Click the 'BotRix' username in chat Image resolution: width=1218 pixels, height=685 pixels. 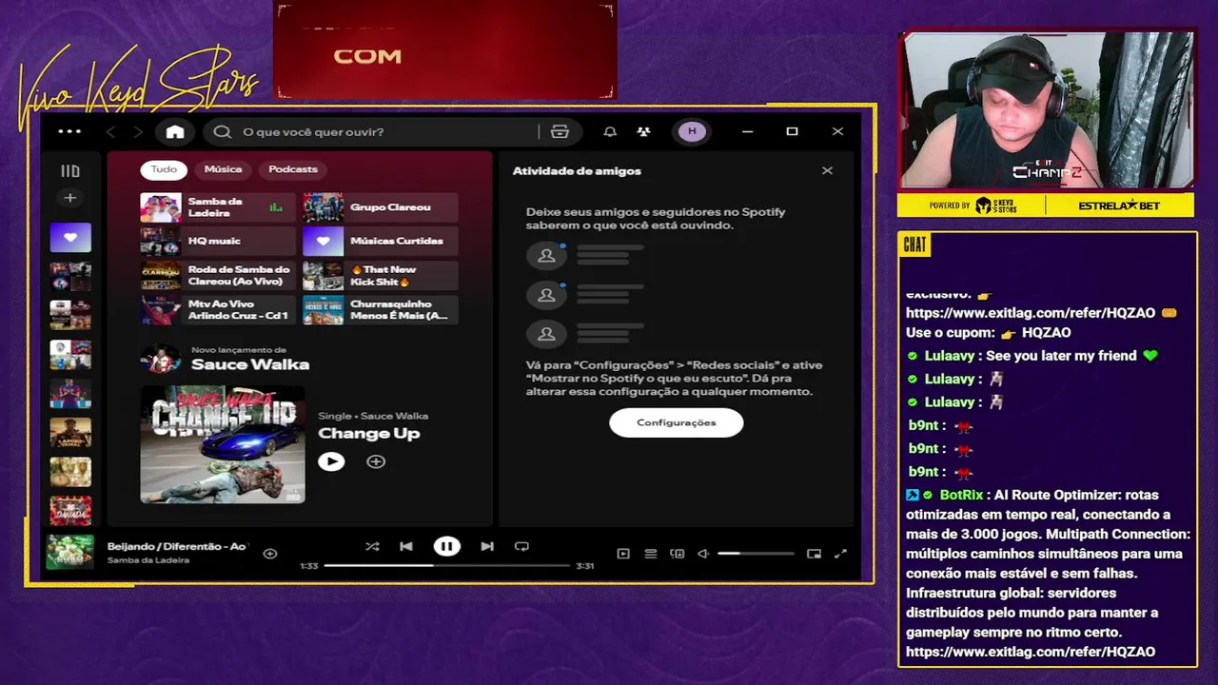tap(961, 495)
